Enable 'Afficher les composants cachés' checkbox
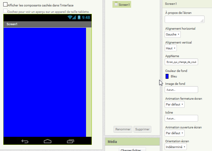The height and width of the screenshot is (151, 212). 5,5
